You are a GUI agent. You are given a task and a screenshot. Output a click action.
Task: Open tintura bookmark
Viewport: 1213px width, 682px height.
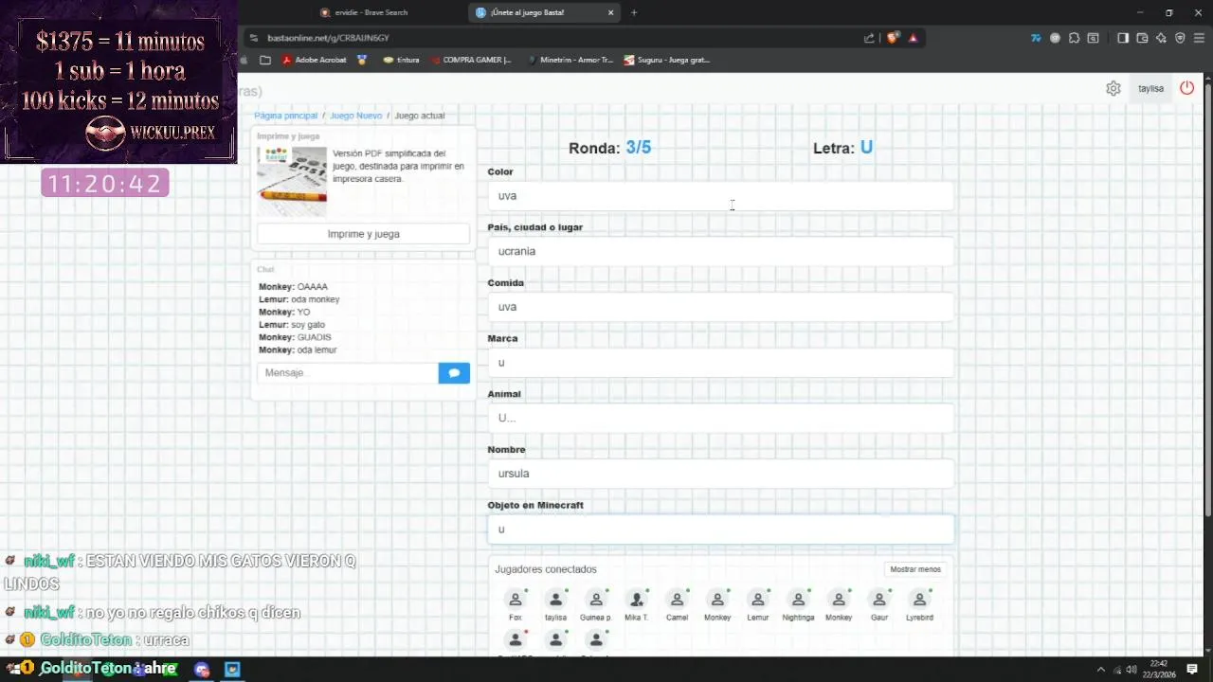click(x=401, y=60)
